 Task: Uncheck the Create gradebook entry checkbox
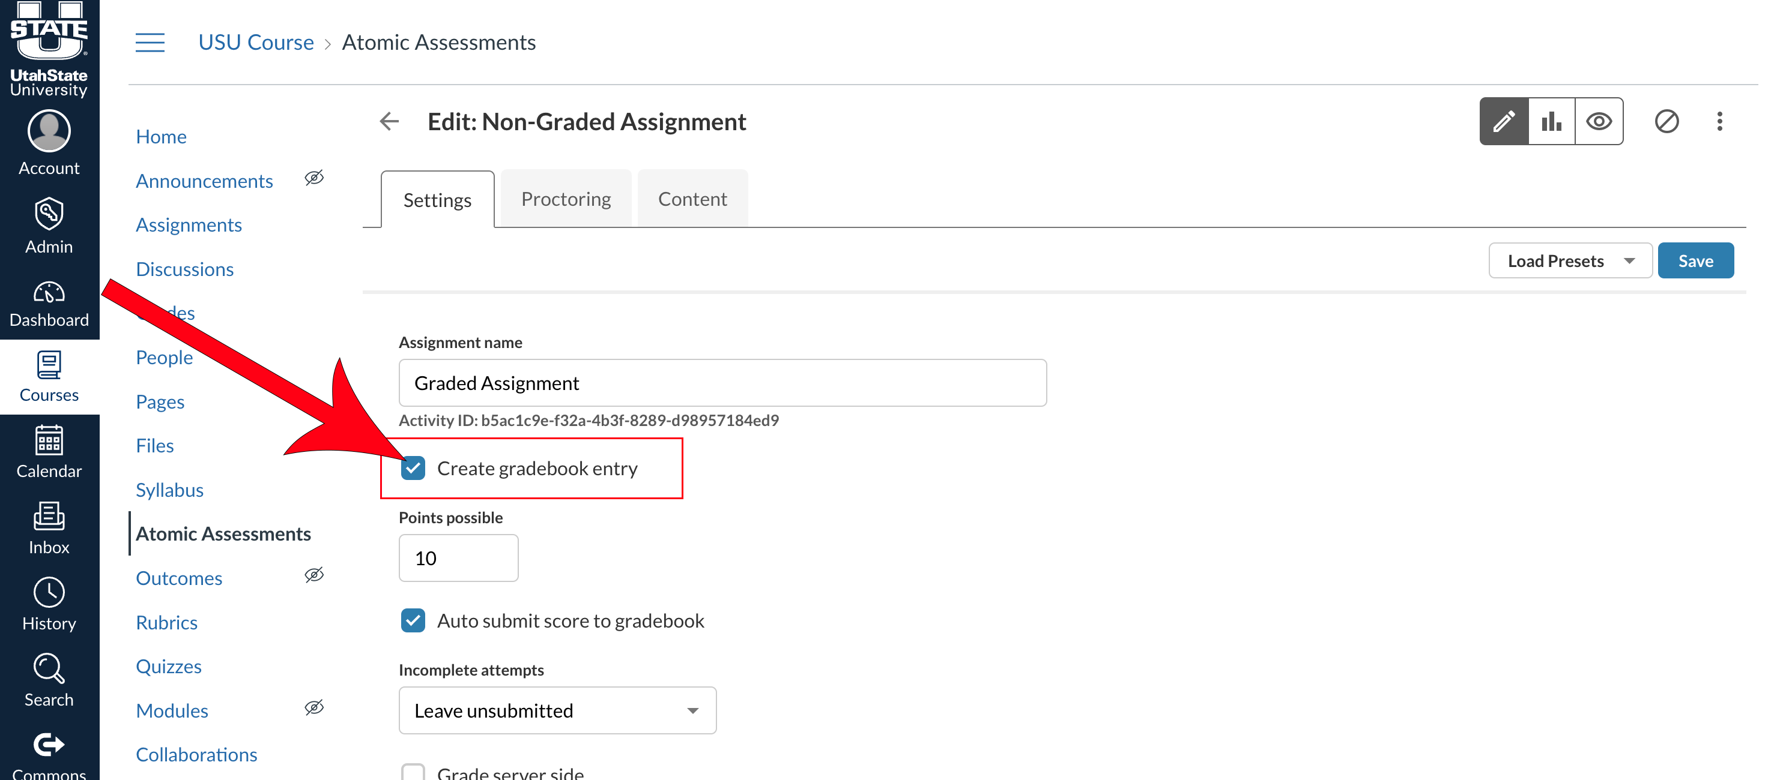click(414, 468)
